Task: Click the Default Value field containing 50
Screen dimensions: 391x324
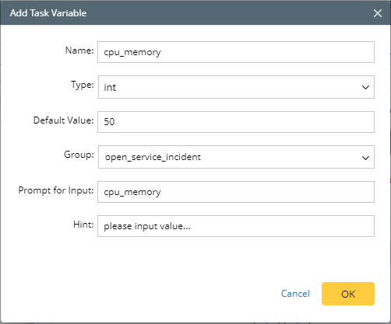Action: [x=236, y=122]
